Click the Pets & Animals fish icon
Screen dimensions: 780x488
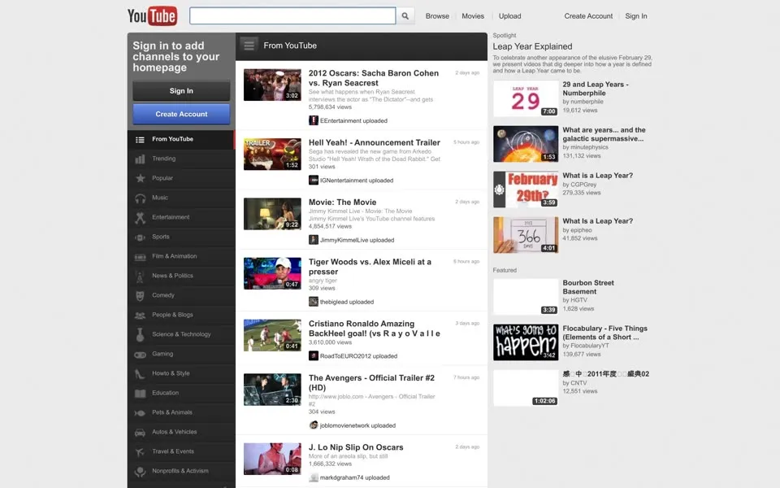141,413
